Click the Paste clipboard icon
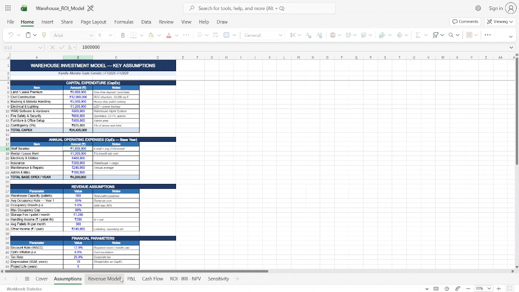 28,35
